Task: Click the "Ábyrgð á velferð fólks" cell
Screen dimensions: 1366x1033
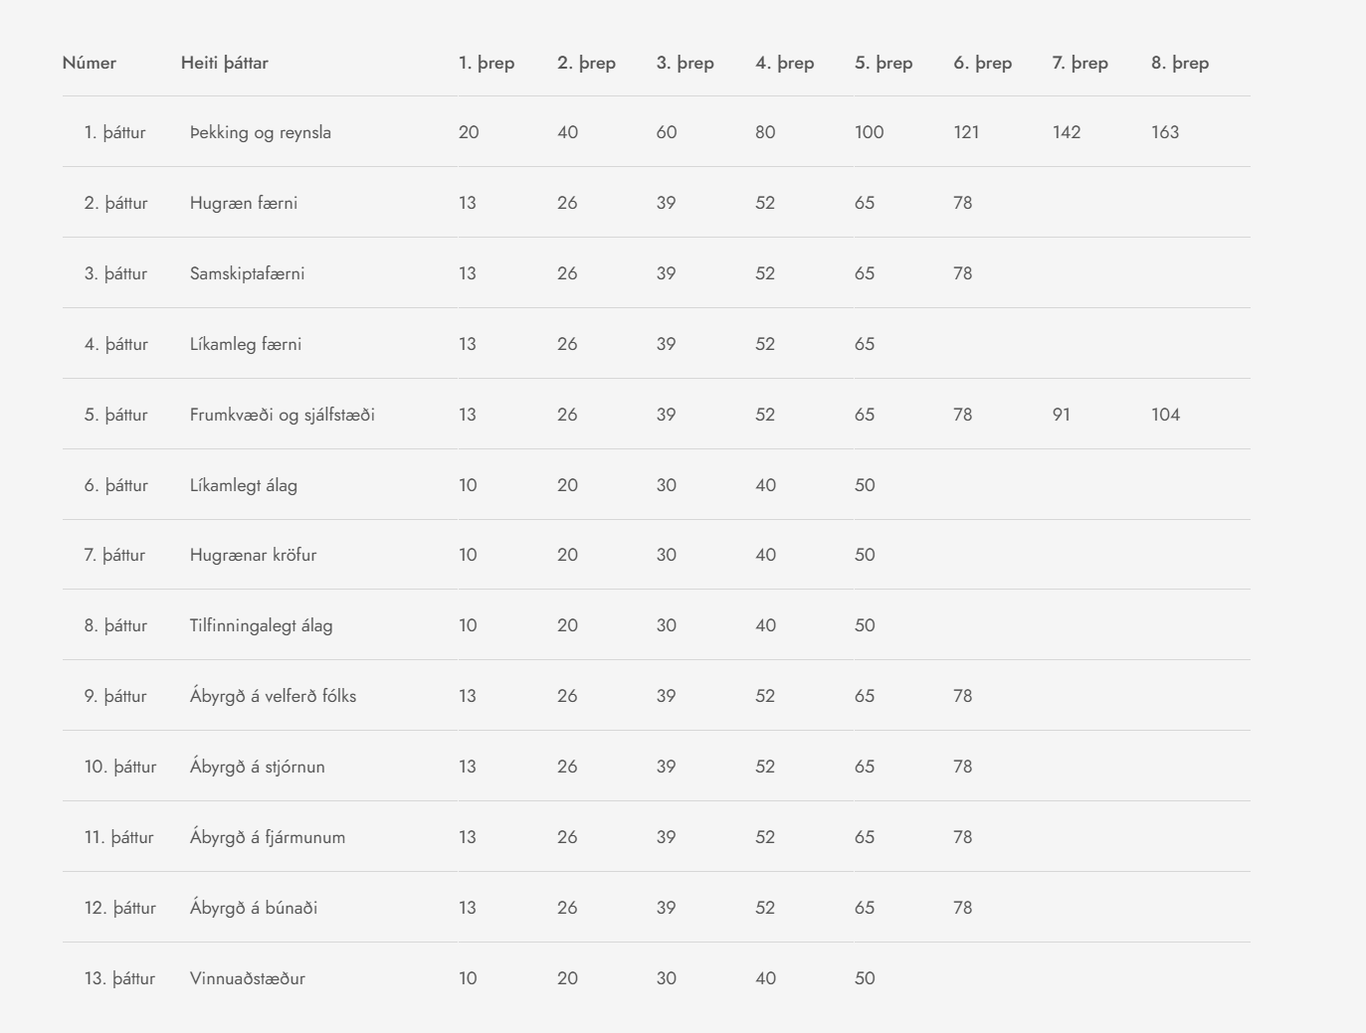Action: tap(274, 696)
